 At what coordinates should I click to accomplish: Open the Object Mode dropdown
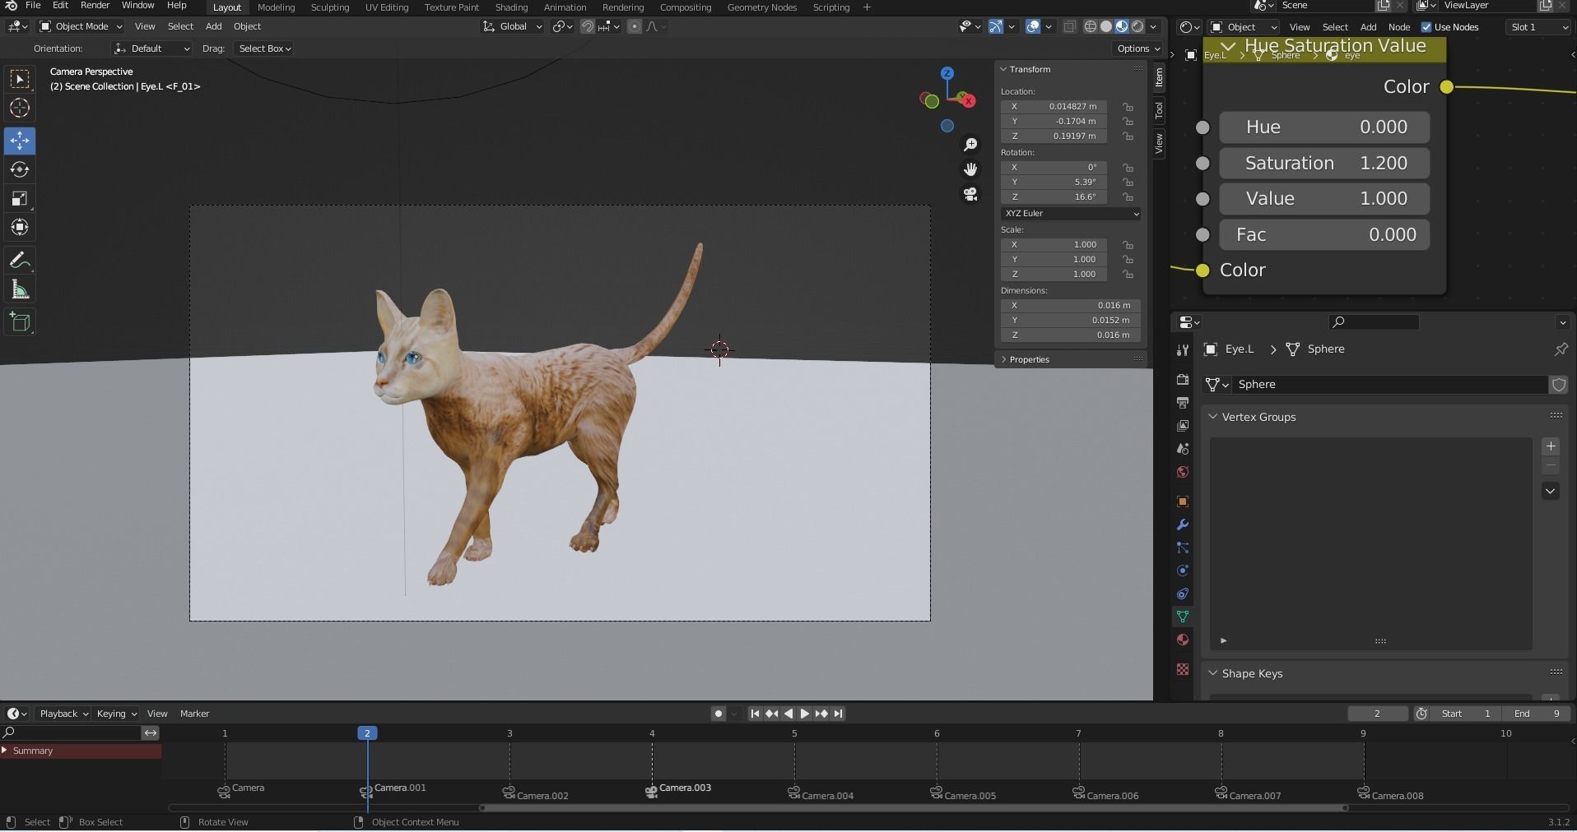[81, 26]
